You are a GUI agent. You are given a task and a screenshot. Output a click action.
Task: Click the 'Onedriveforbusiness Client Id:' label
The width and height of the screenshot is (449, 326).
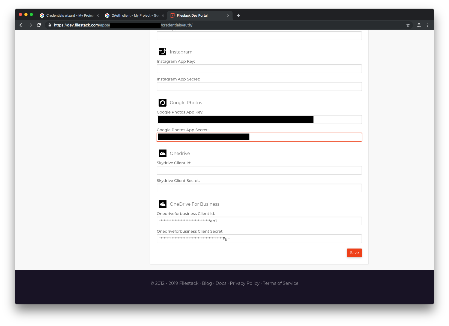click(186, 214)
